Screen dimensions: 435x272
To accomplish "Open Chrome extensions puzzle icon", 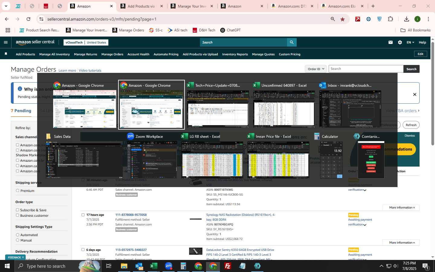I will (x=390, y=19).
